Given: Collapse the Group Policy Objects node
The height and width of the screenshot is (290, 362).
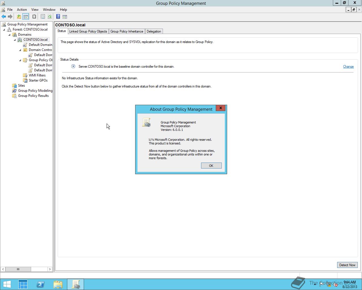Looking at the screenshot, I should [x=20, y=60].
